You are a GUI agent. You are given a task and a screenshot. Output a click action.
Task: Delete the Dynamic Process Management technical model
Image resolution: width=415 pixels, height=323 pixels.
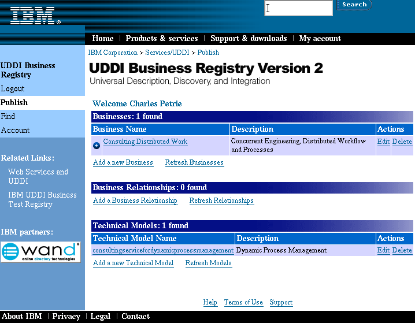pyautogui.click(x=402, y=250)
